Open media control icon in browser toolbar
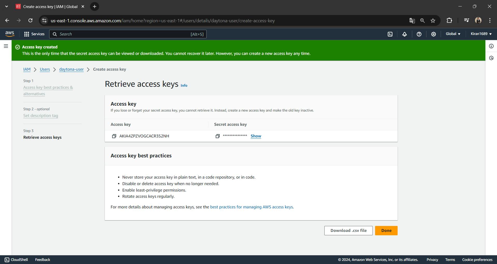This screenshot has height=264, width=497. click(466, 20)
